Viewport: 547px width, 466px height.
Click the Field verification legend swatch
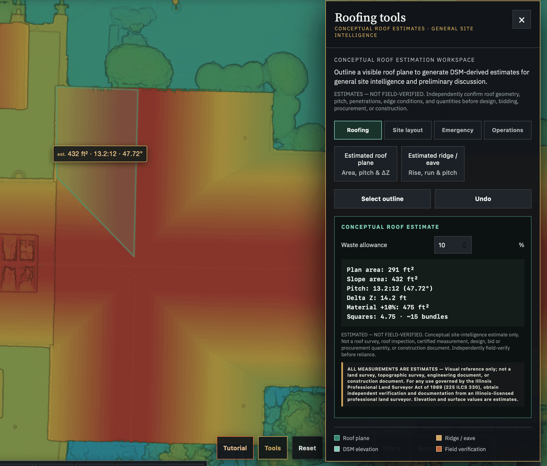[x=439, y=449]
